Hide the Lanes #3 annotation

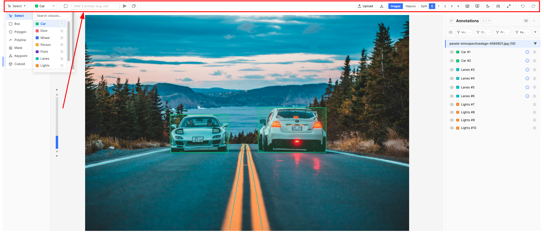(x=452, y=70)
